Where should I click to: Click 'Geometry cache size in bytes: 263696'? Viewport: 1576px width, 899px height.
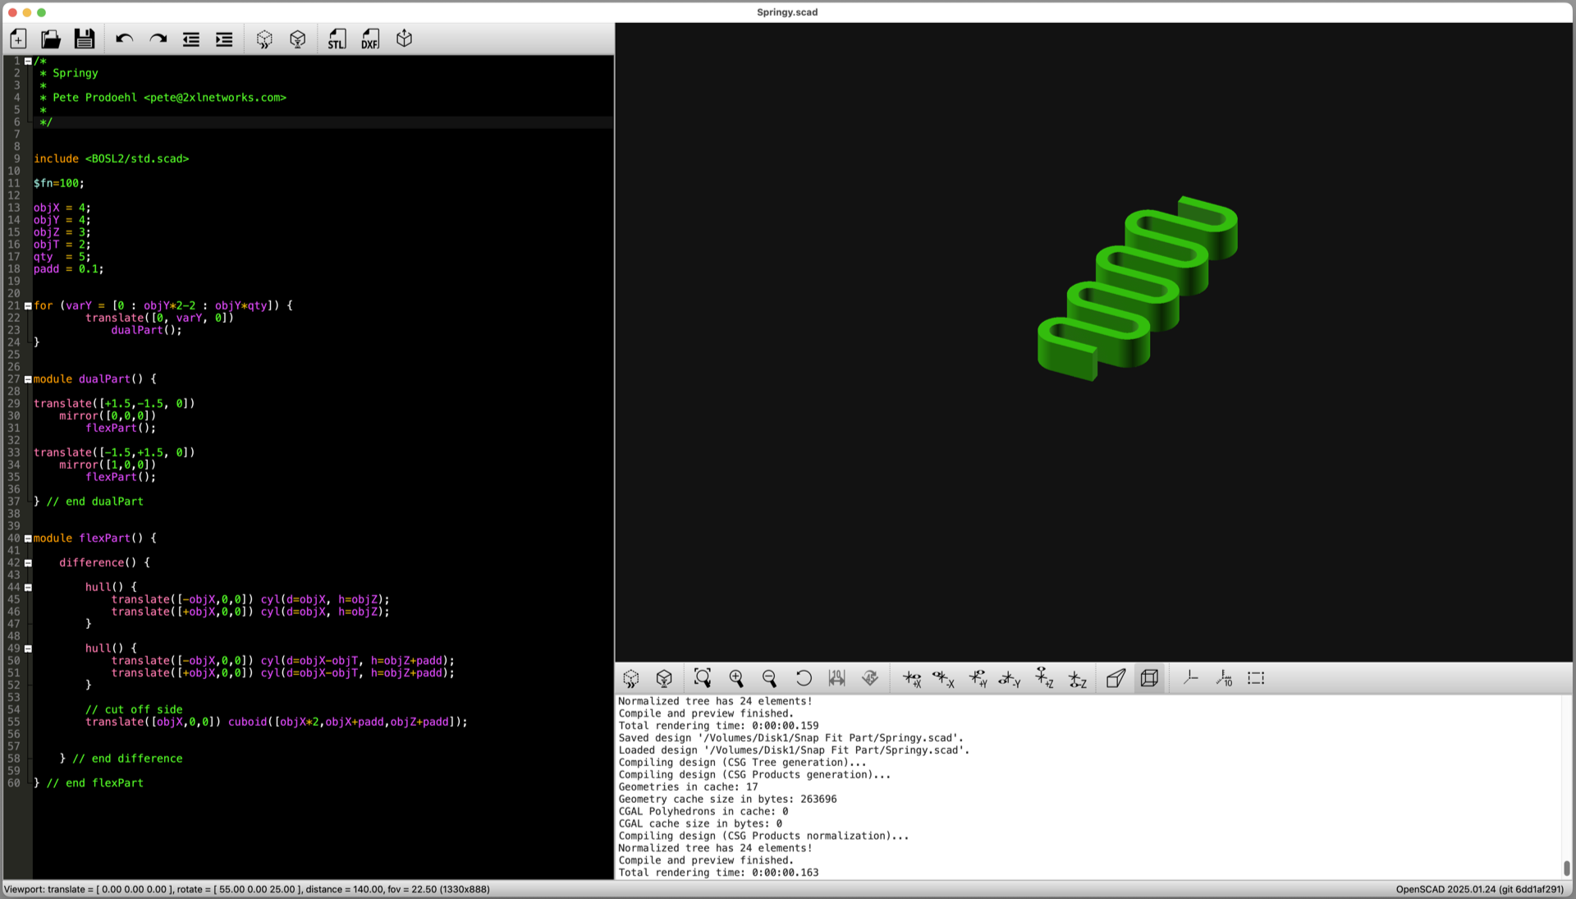pos(727,800)
